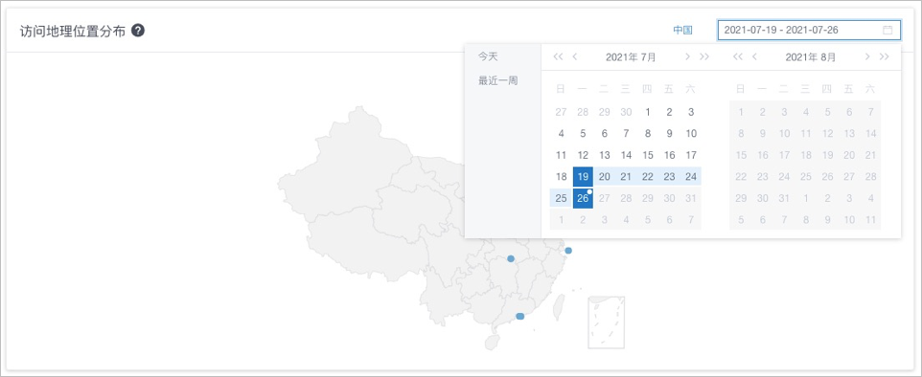This screenshot has width=922, height=377.
Task: Click the 中国 region link
Action: [x=682, y=30]
